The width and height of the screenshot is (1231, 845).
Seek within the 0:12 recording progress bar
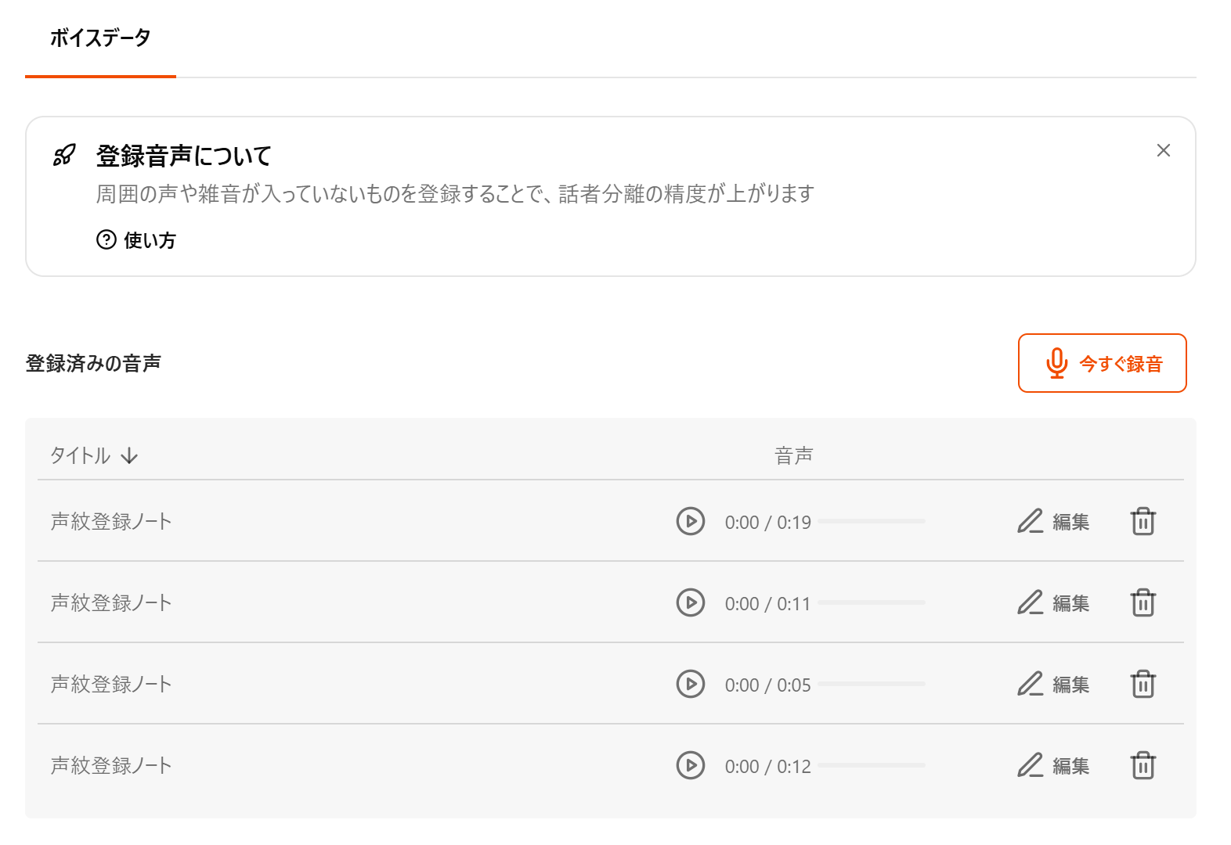click(871, 765)
